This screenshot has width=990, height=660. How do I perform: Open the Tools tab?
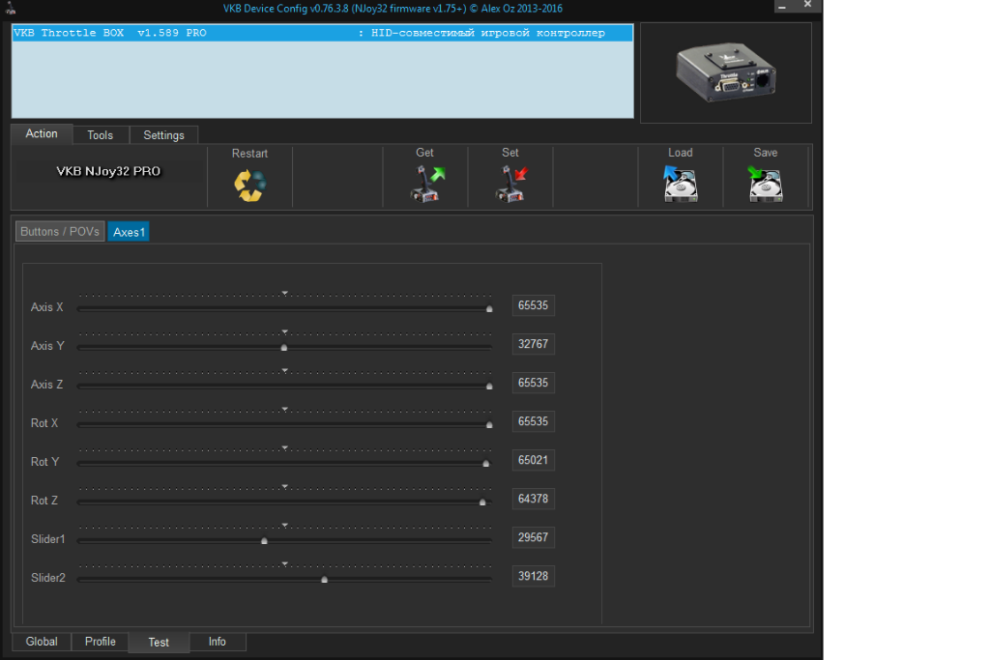tap(101, 135)
